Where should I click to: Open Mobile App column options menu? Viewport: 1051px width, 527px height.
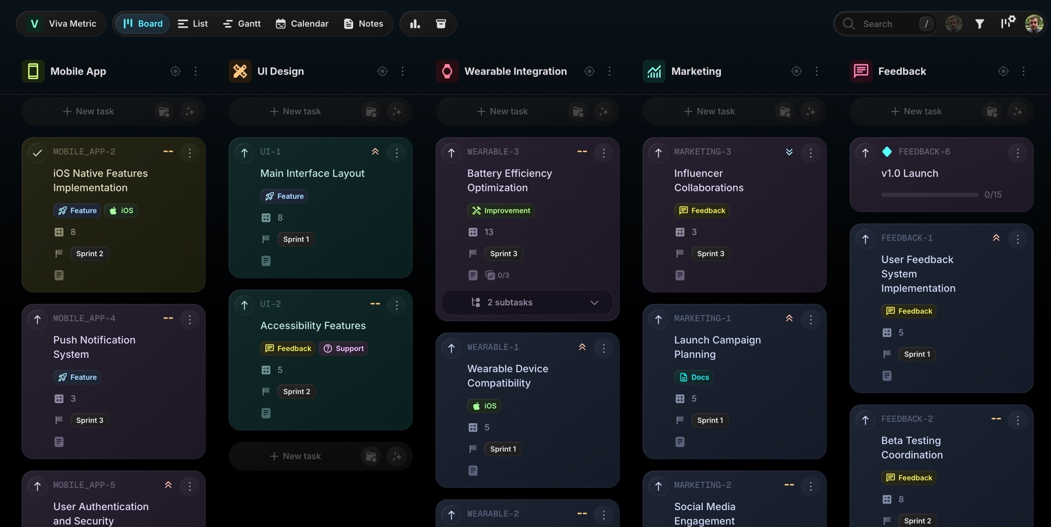coord(195,71)
